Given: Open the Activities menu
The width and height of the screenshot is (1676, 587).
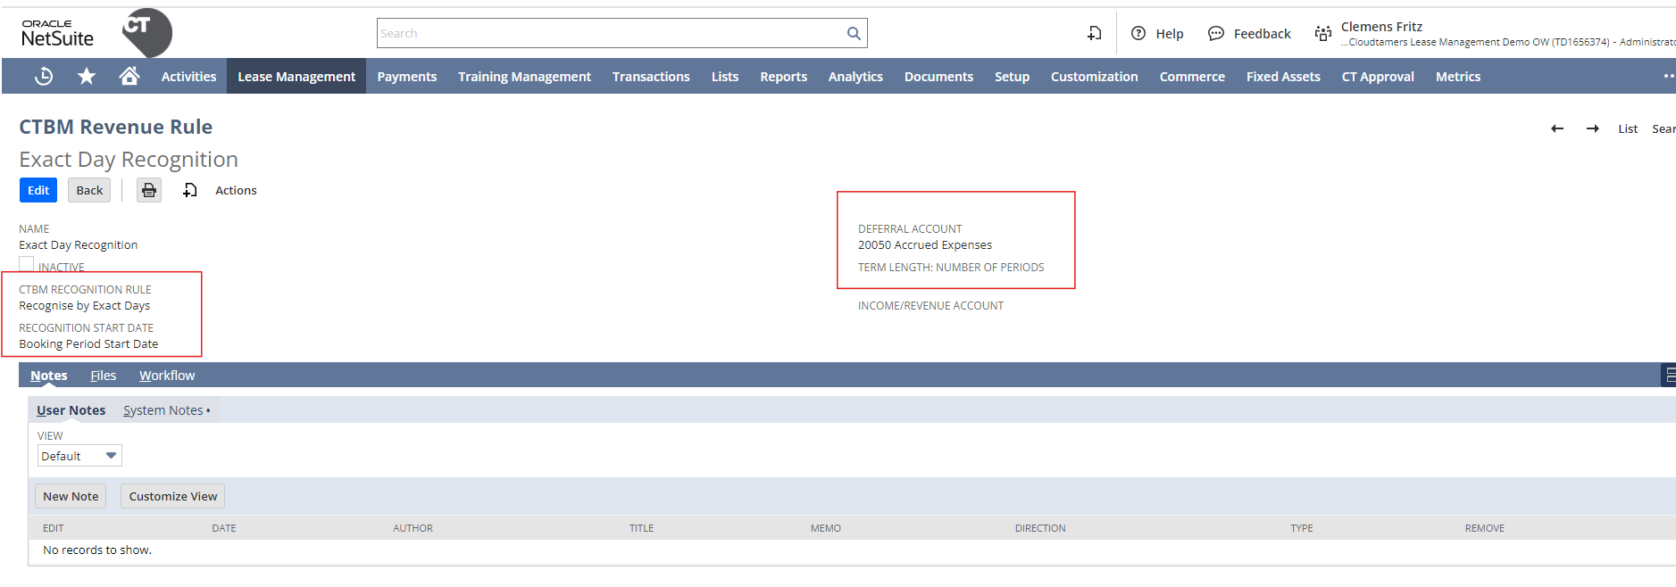Looking at the screenshot, I should 188,77.
